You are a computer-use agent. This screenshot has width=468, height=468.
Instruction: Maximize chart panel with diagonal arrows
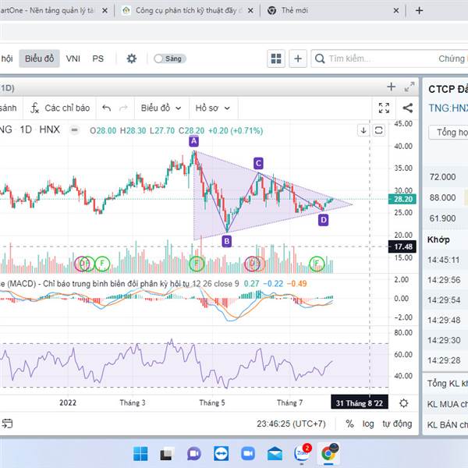pyautogui.click(x=409, y=87)
